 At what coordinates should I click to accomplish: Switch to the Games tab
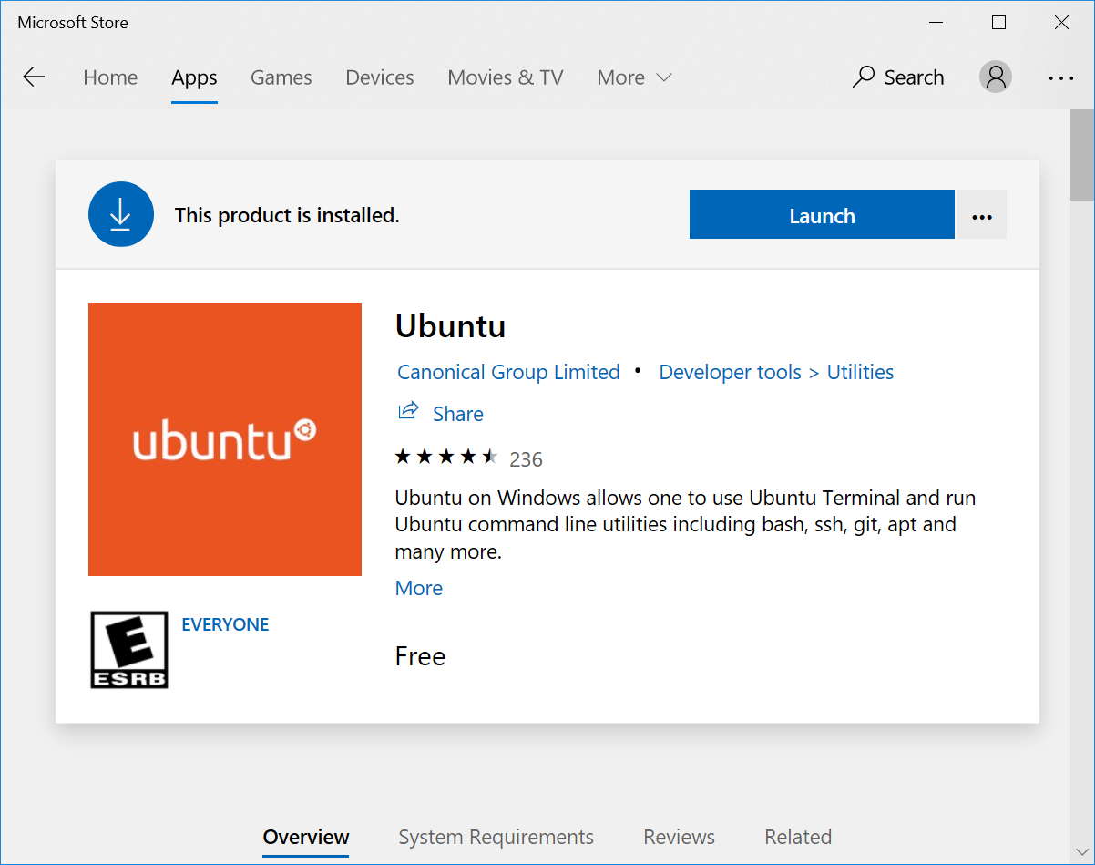coord(281,77)
